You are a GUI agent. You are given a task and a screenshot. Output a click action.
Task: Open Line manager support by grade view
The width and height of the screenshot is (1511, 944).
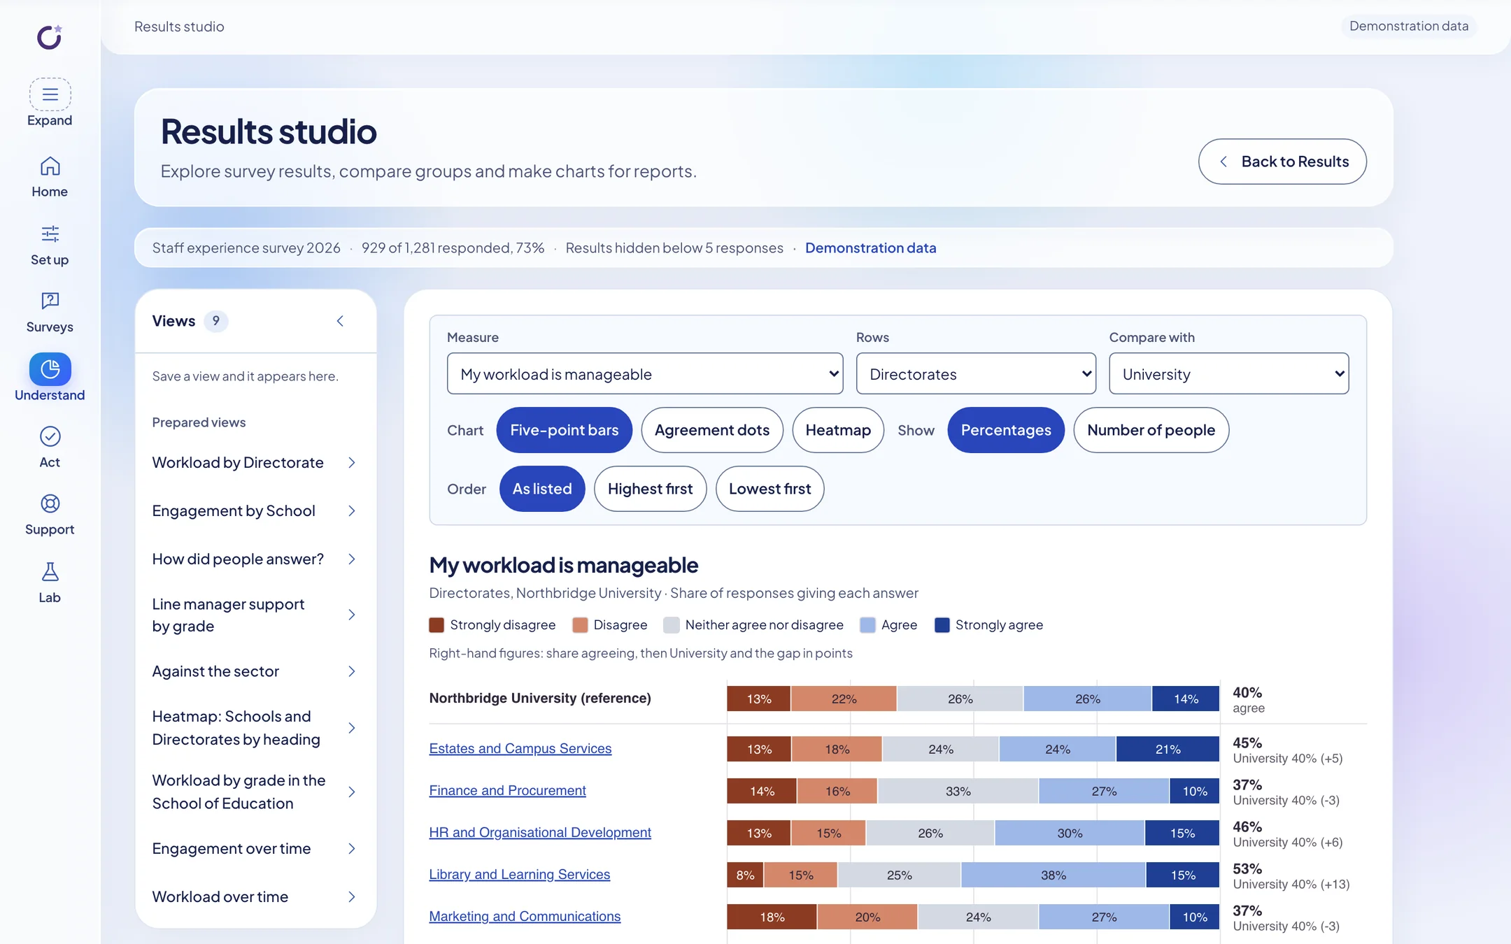[x=255, y=615]
